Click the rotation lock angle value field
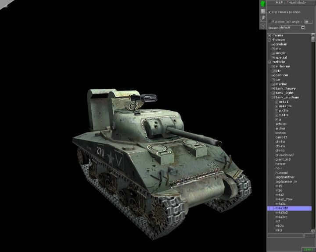The height and width of the screenshot is (252, 316). (x=308, y=21)
